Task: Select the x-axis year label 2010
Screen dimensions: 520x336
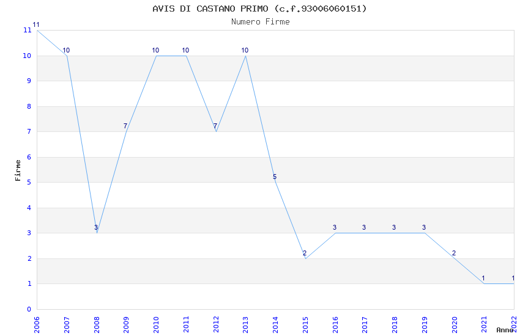Action: pyautogui.click(x=156, y=324)
